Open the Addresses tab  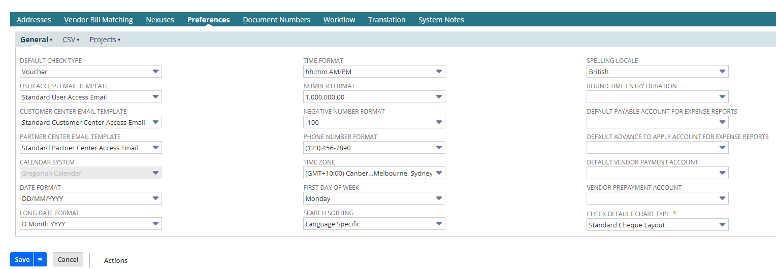click(34, 20)
